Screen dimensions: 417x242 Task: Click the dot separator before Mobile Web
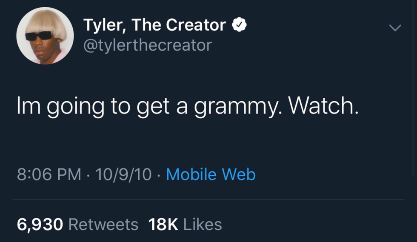[159, 175]
